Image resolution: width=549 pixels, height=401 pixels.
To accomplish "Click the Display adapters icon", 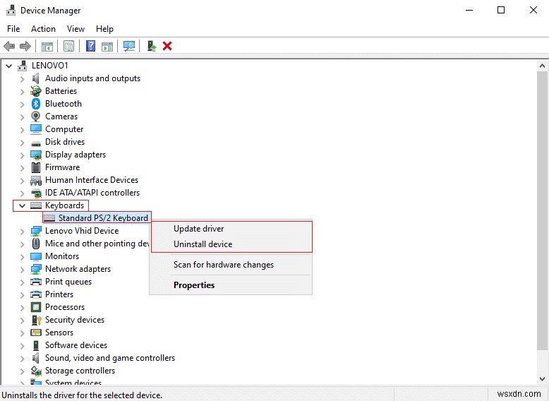I will pos(36,155).
